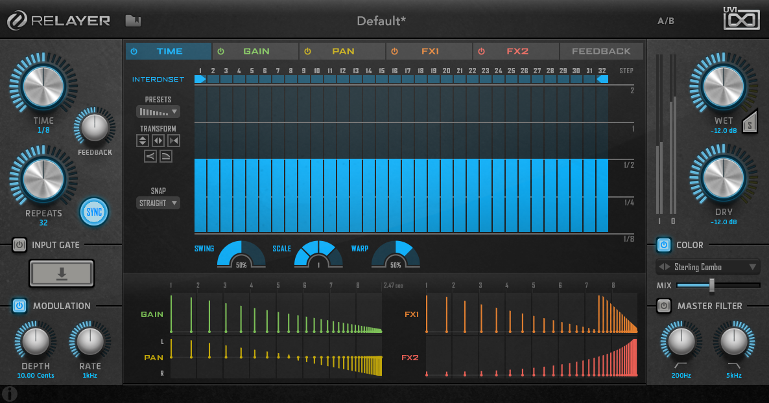Switch to the Time tab
The image size is (769, 403).
[169, 51]
